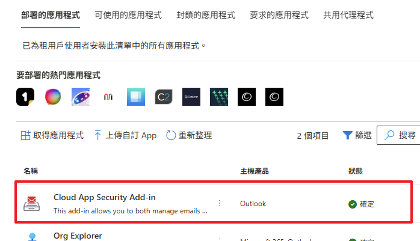
Task: Open the last black swirl app icon
Action: pyautogui.click(x=274, y=97)
